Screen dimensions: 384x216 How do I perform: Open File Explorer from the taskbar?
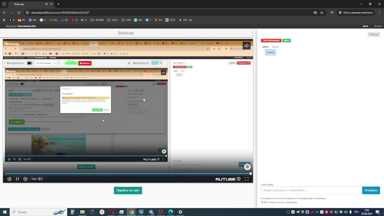pyautogui.click(x=82, y=212)
